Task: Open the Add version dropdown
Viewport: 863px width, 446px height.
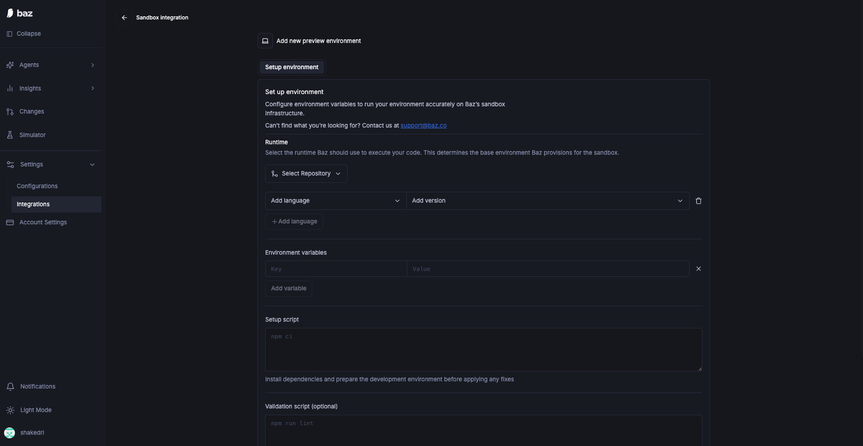Action: coord(548,201)
